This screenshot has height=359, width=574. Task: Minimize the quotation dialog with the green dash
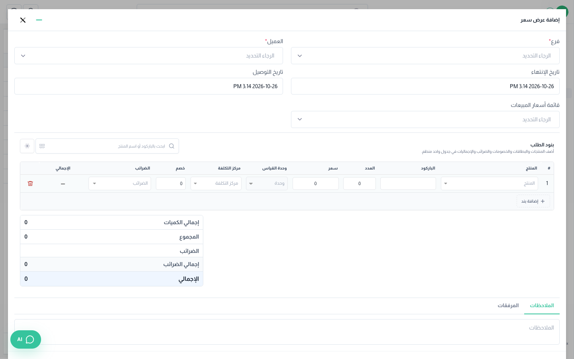point(39,20)
